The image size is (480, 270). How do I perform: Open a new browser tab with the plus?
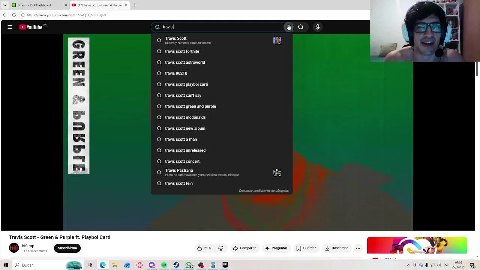click(x=135, y=5)
